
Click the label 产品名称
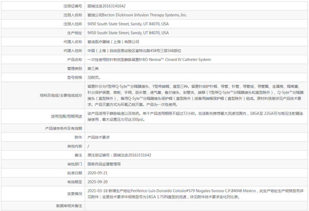[x=75, y=60]
